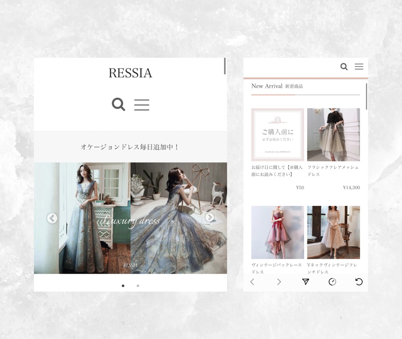Screen dimensions: 402x339
Task: Click the right panel's vertical scrollbar
Action: [366, 97]
